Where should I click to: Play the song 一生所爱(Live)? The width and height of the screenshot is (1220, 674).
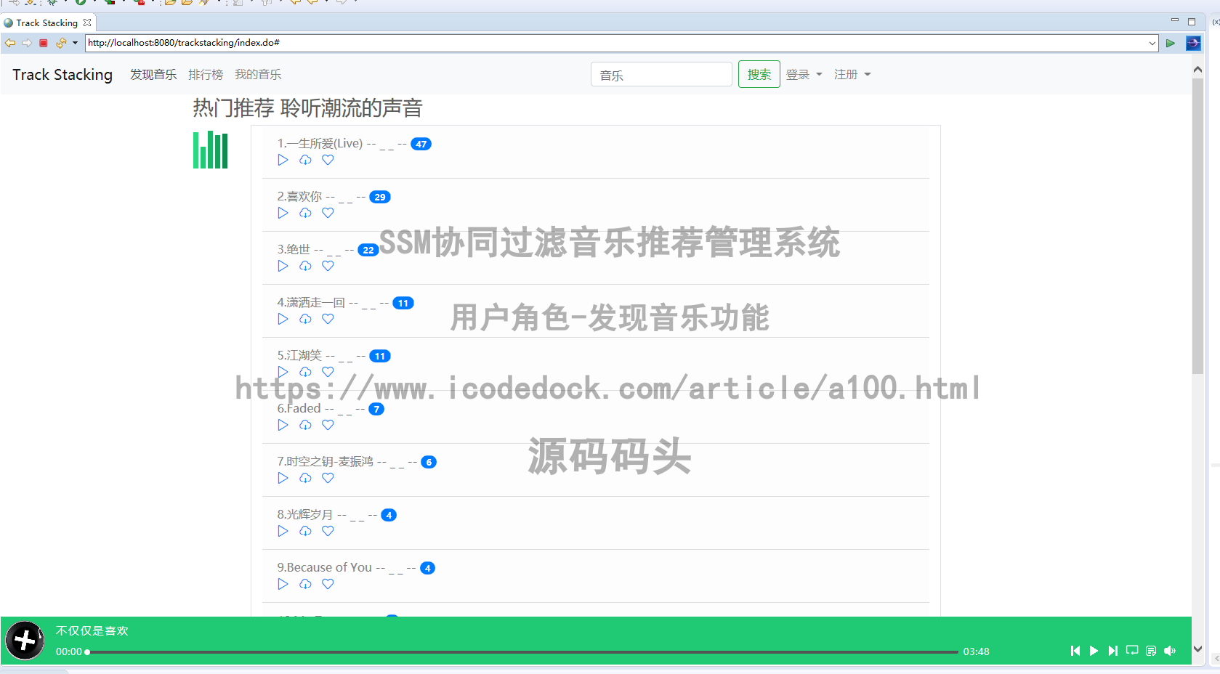click(x=283, y=160)
